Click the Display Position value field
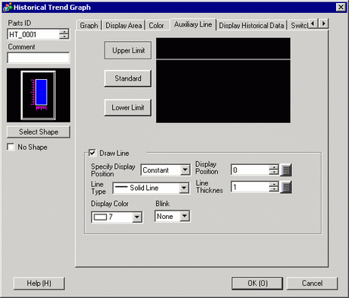 [250, 170]
